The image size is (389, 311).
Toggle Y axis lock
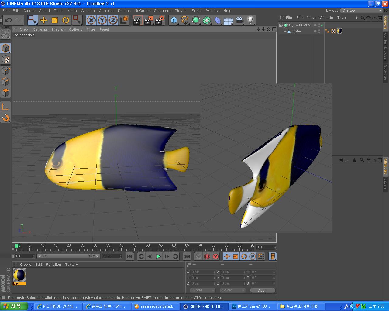[x=102, y=20]
